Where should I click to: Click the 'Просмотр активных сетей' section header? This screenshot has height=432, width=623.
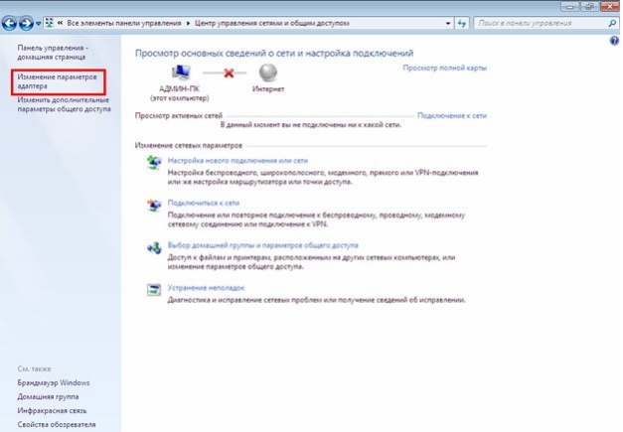pos(179,115)
